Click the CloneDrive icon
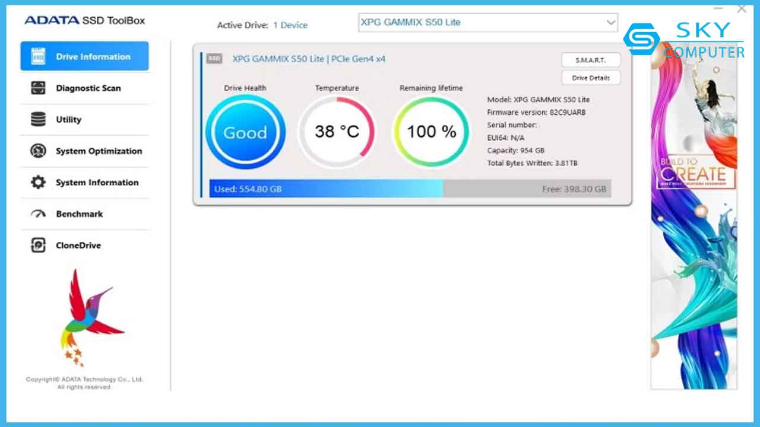Image resolution: width=760 pixels, height=427 pixels. coord(38,245)
